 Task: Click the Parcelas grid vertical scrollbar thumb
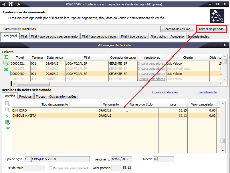point(223,141)
